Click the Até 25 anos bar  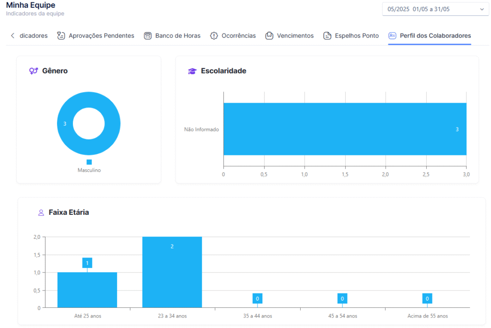coord(87,290)
